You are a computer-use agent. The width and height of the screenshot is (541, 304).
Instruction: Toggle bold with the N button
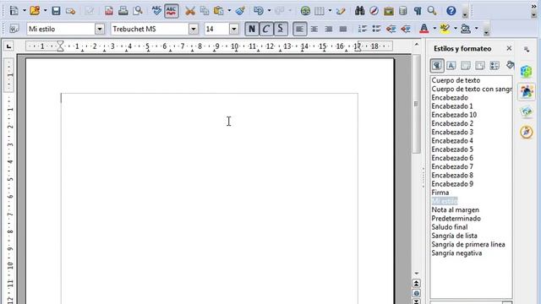252,29
